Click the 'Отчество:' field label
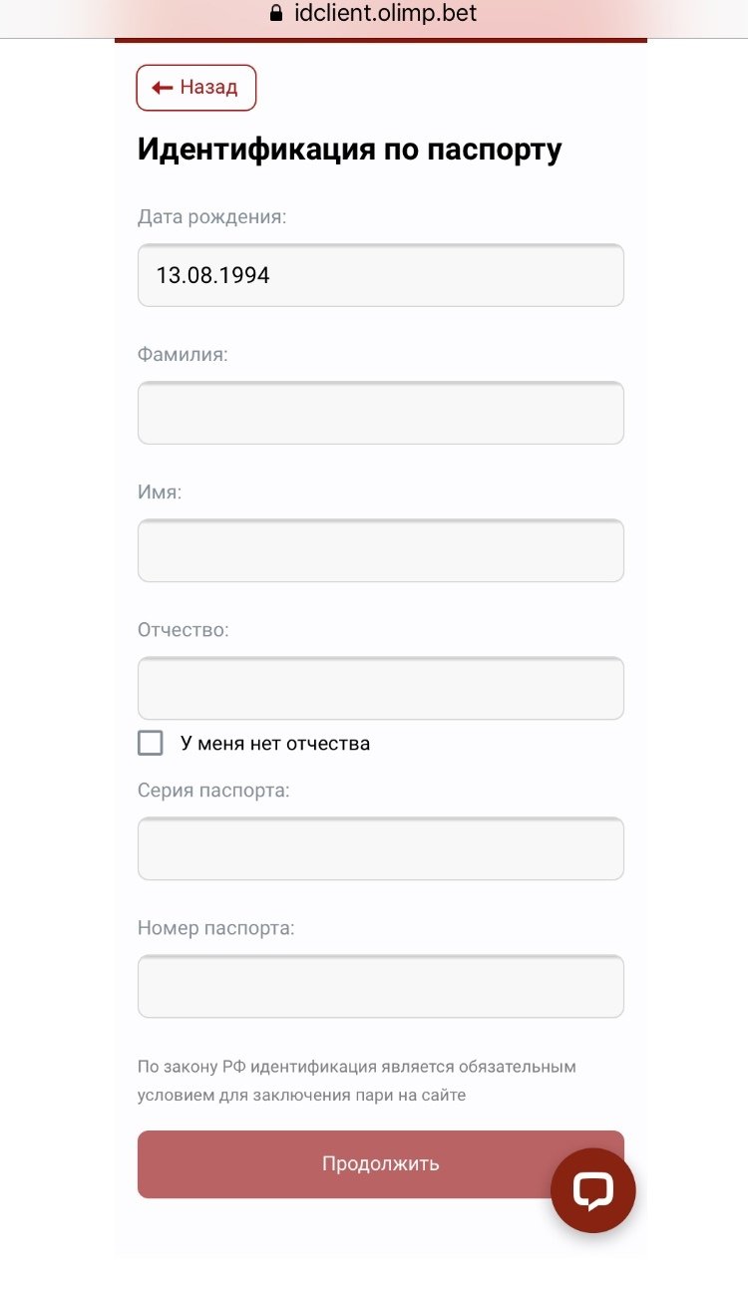 click(183, 630)
